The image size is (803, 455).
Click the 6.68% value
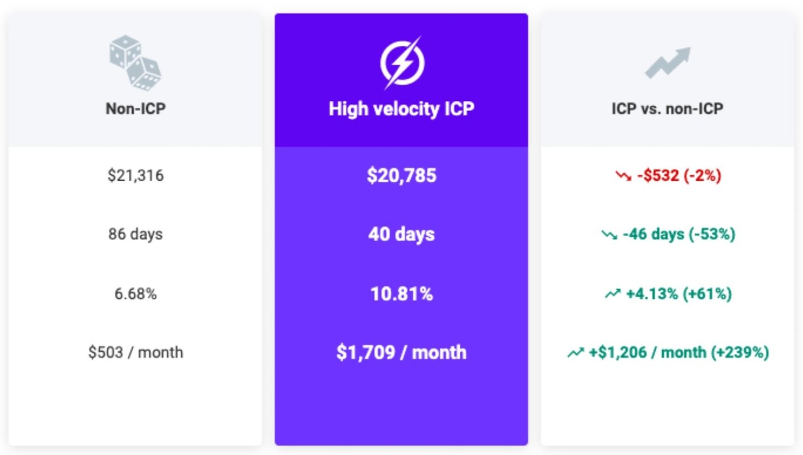coord(135,294)
